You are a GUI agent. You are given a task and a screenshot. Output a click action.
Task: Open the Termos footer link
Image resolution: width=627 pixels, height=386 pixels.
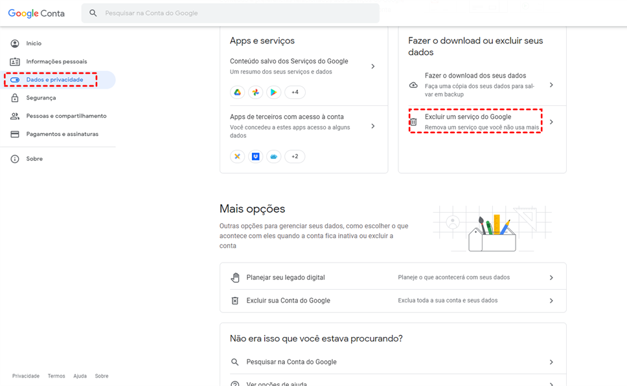click(x=56, y=376)
